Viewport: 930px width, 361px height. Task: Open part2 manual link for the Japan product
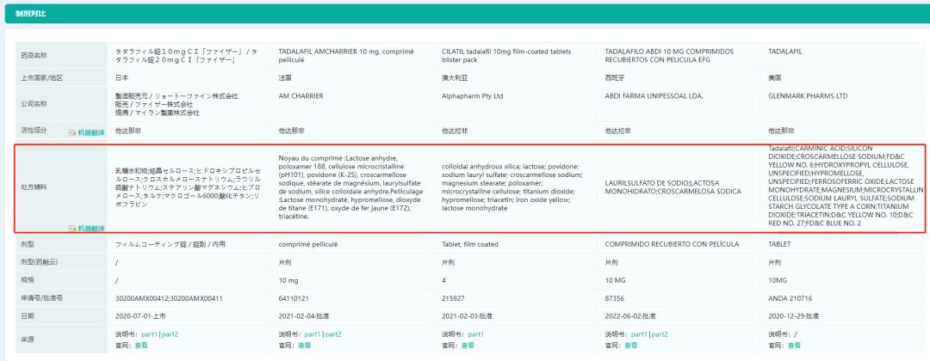(x=170, y=334)
